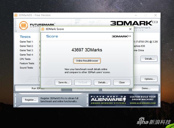The image size is (174, 128).
Task: Minimize the 3DMark03 main window
Action: [136, 15]
